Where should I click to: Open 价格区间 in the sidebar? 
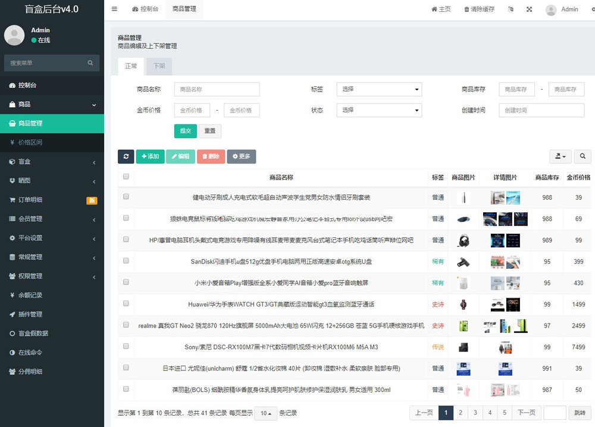point(30,143)
